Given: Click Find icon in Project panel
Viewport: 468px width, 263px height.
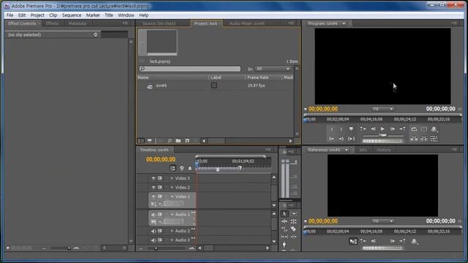Looking at the screenshot, I should pyautogui.click(x=170, y=141).
